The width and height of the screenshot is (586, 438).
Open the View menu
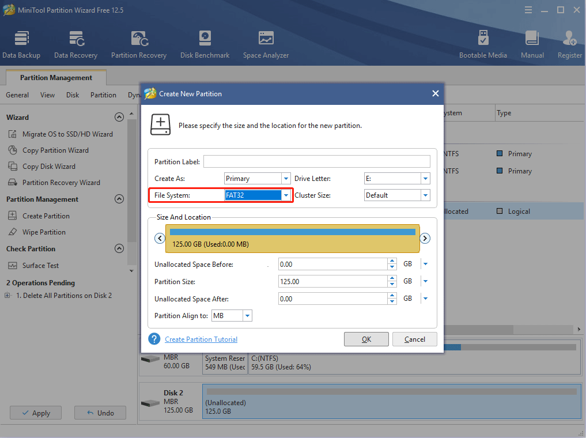point(47,95)
